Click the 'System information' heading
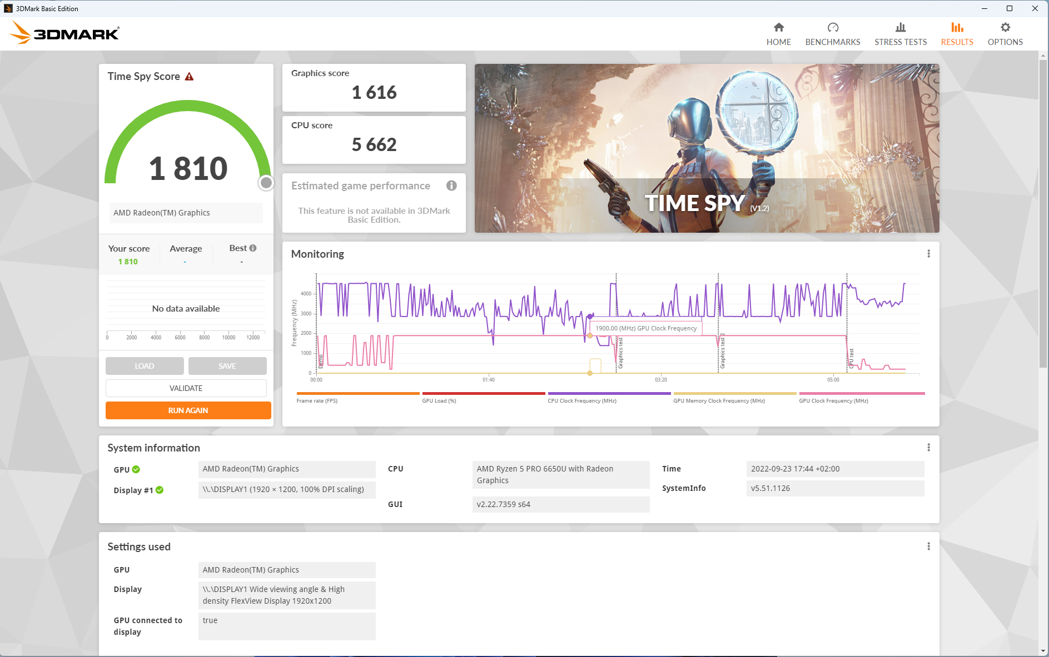This screenshot has height=657, width=1049. 154,448
